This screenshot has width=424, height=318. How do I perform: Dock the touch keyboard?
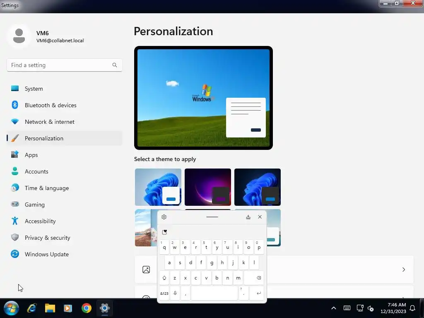[x=248, y=217]
